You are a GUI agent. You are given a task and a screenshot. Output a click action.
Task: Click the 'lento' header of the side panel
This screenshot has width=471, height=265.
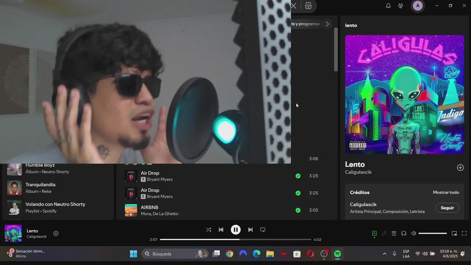click(x=351, y=25)
